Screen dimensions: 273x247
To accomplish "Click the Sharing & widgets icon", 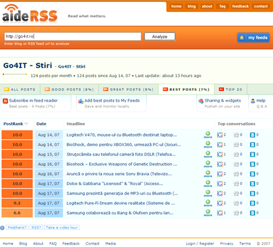I will coord(201,101).
